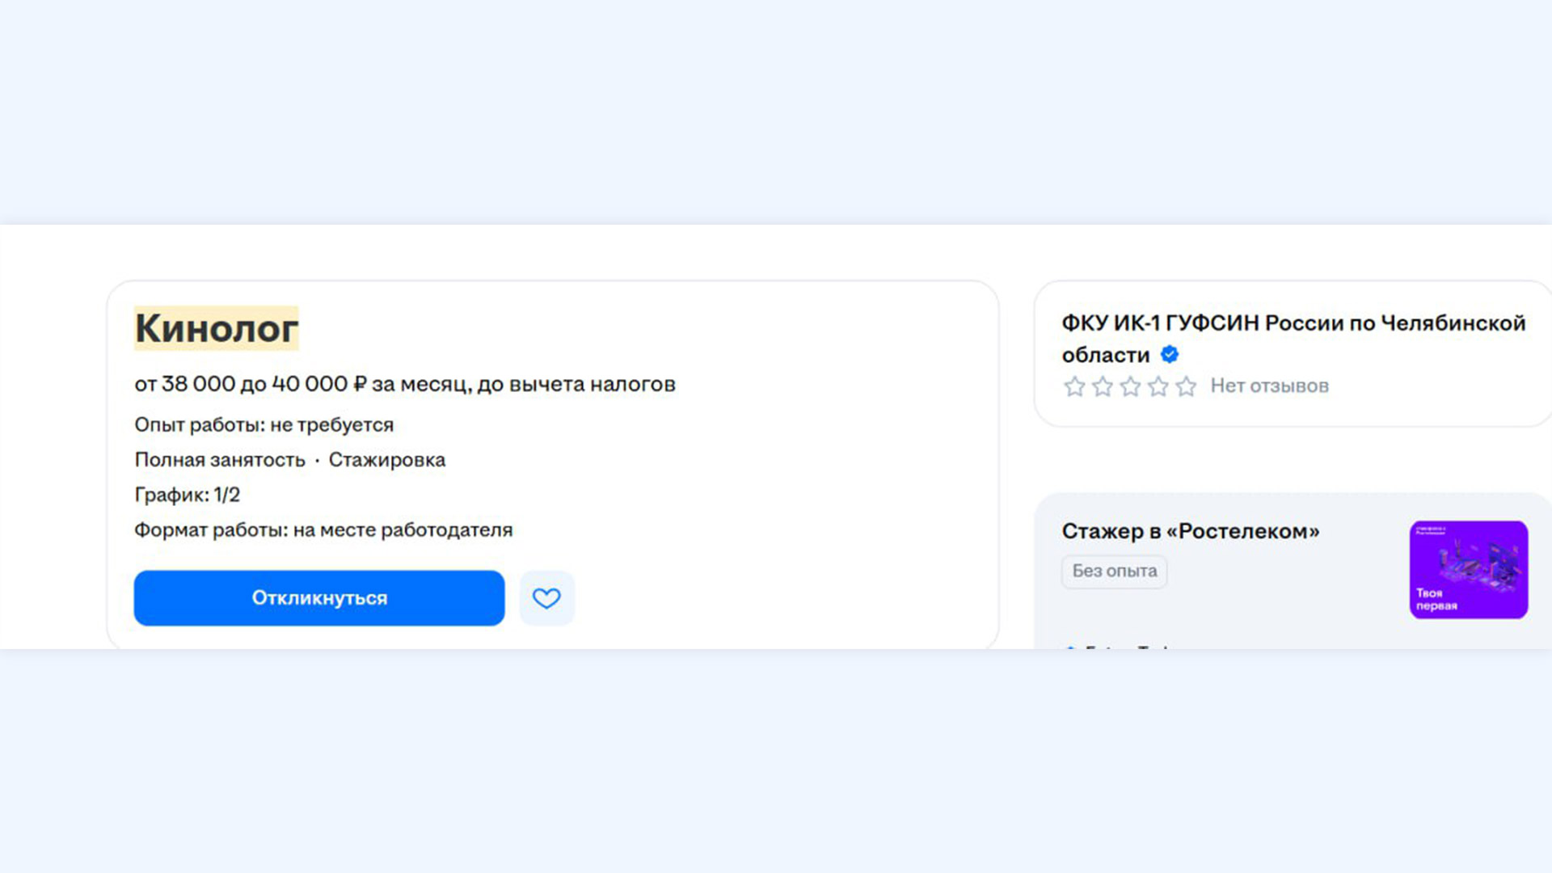Select the third rating star
1552x873 pixels.
(x=1131, y=386)
